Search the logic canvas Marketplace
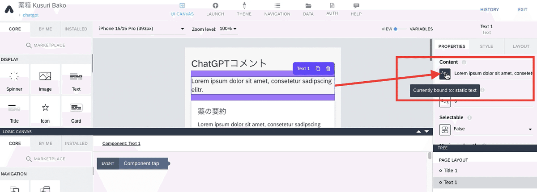This screenshot has width=537, height=192. click(x=45, y=159)
